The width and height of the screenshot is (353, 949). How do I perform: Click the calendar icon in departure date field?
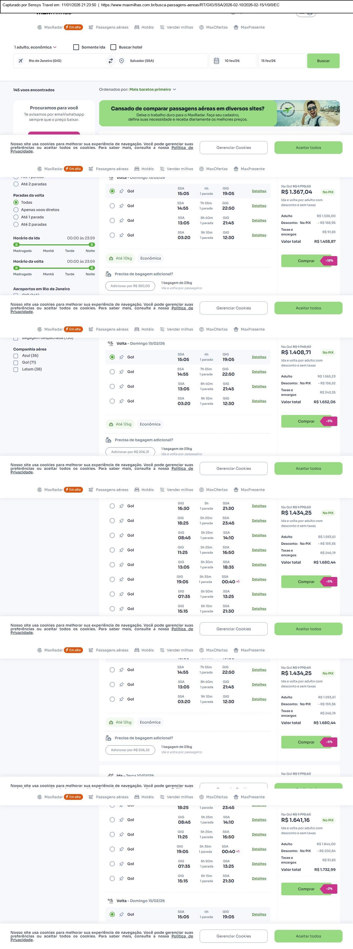[217, 61]
